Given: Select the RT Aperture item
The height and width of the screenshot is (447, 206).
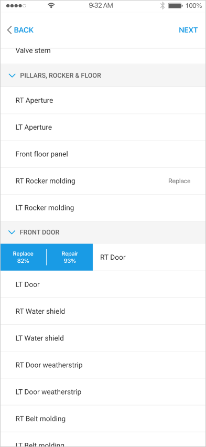Looking at the screenshot, I should (x=103, y=100).
